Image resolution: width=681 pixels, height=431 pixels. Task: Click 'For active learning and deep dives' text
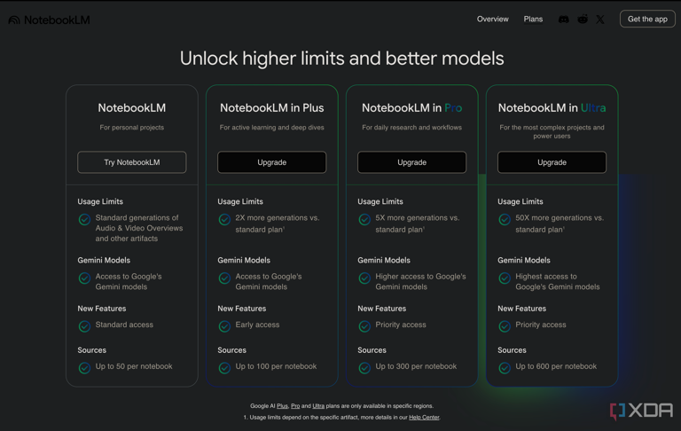[272, 128]
